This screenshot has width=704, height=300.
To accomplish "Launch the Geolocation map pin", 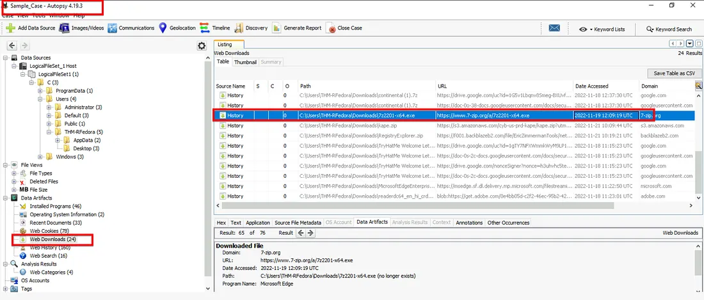I will (x=163, y=28).
